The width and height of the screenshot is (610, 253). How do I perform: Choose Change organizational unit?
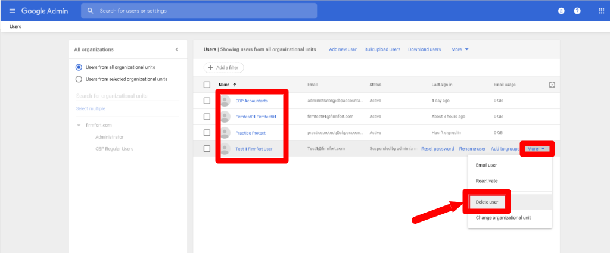tap(503, 218)
